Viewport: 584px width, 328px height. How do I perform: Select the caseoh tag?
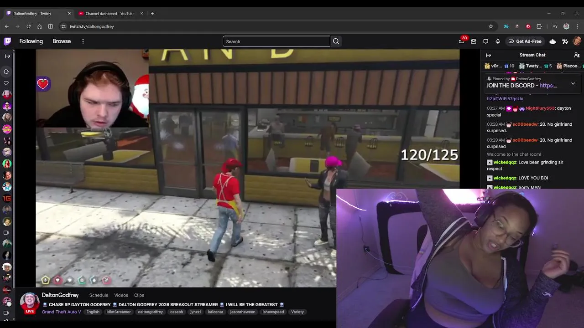[x=177, y=312]
